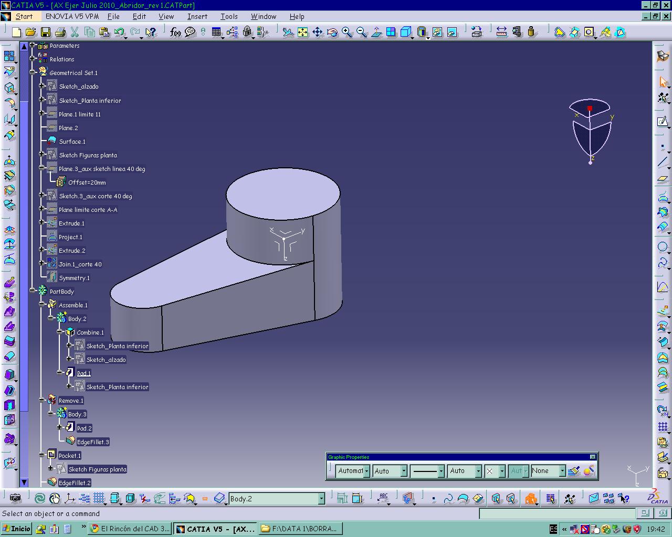Click the taskbar clock showing 19:42

(656, 529)
